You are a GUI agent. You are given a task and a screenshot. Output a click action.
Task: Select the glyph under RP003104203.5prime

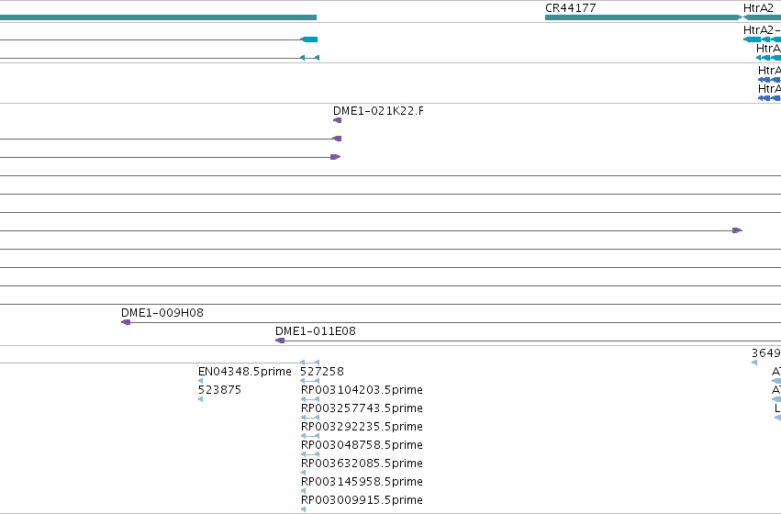(x=310, y=399)
